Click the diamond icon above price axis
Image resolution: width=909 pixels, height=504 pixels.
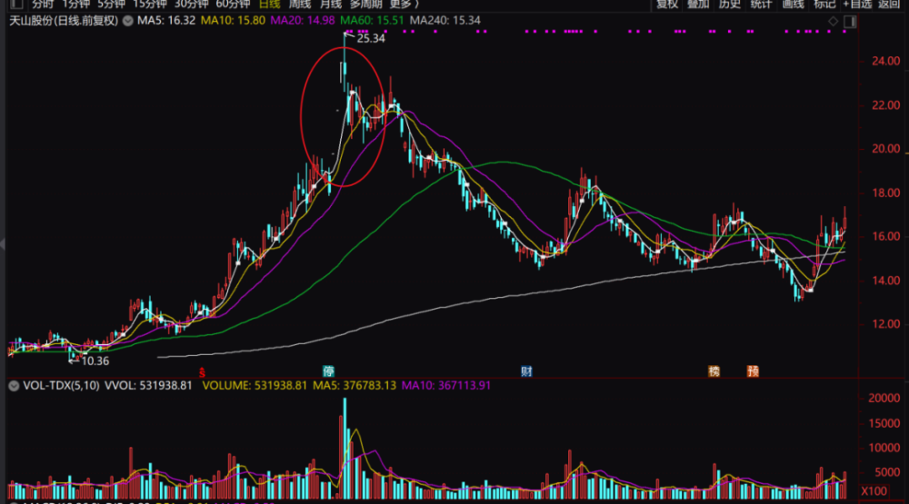pos(833,22)
